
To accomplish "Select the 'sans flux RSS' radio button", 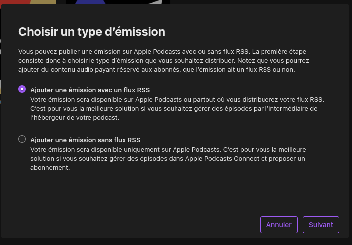I will pyautogui.click(x=22, y=139).
